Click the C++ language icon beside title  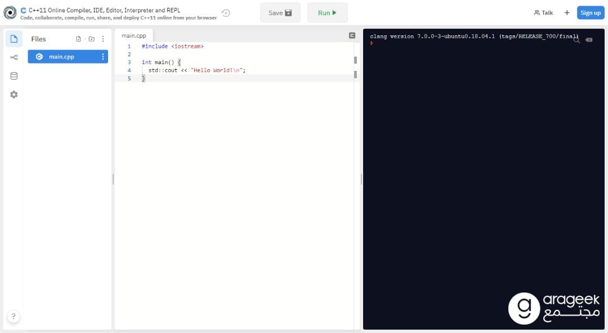pyautogui.click(x=23, y=11)
